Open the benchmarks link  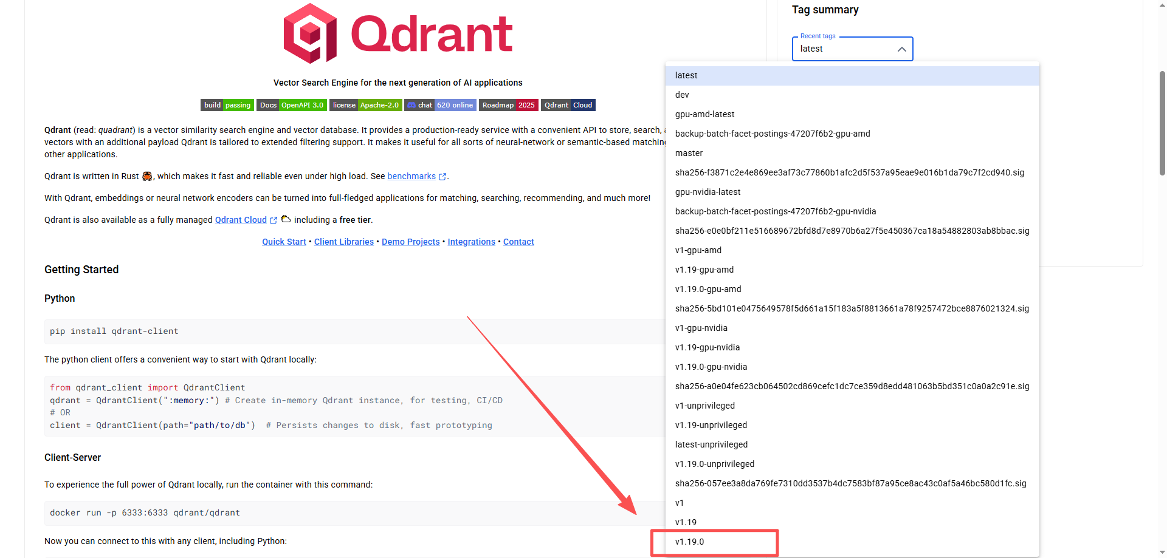[411, 176]
